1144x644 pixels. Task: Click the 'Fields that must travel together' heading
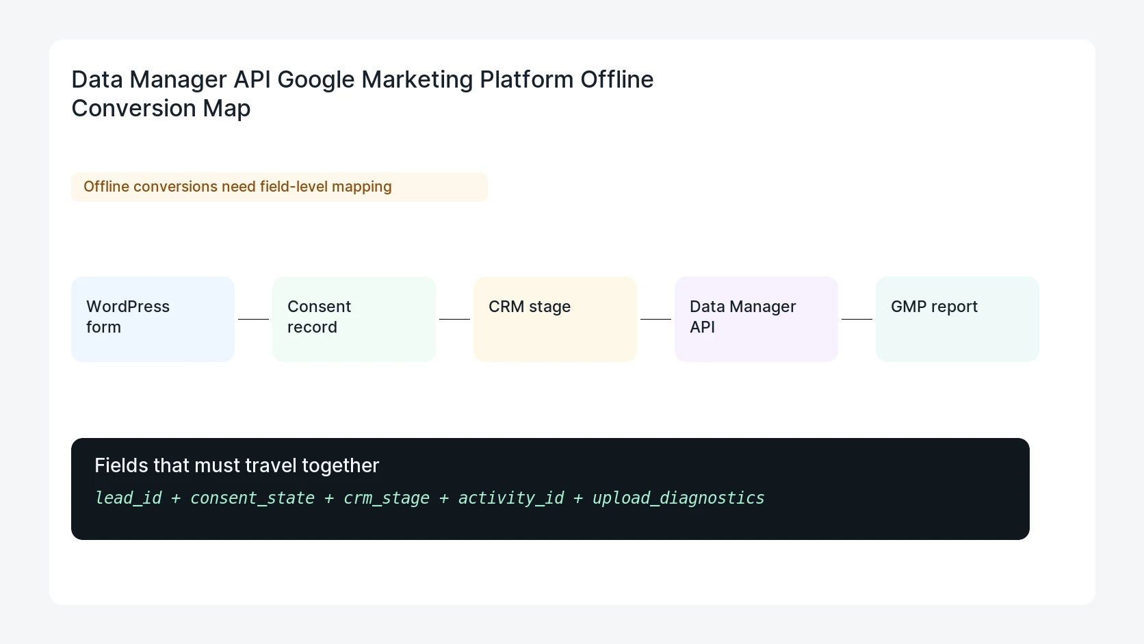pyautogui.click(x=237, y=465)
